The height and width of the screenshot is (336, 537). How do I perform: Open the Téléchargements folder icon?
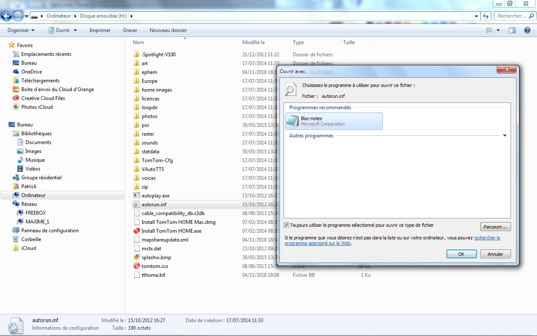(x=16, y=81)
